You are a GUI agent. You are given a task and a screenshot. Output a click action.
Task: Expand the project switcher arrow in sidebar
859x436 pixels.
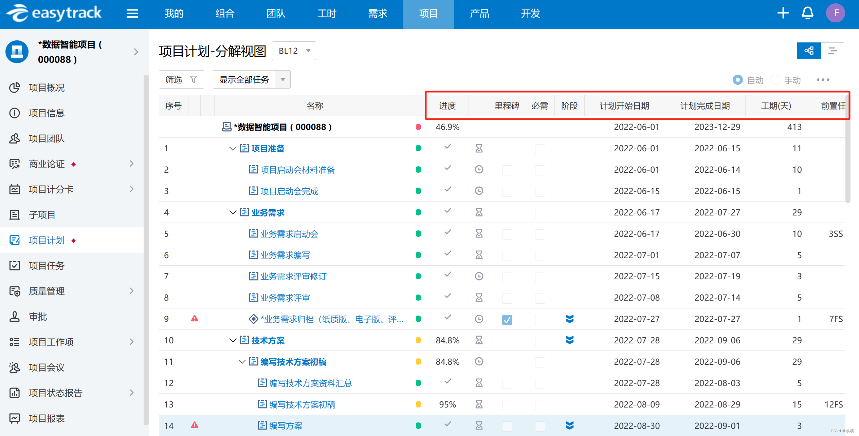point(136,52)
